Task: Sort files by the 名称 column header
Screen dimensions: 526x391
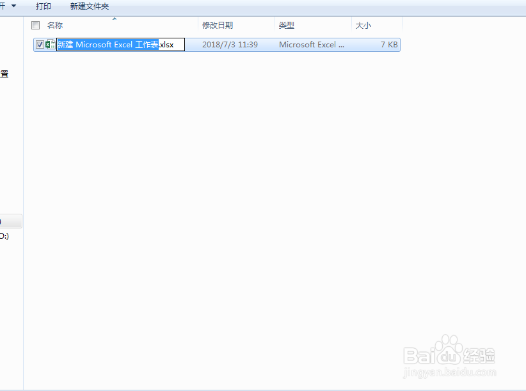Action: click(55, 25)
